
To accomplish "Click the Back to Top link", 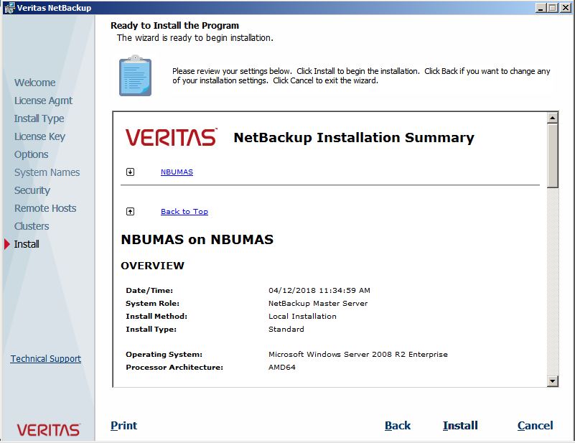I will pyautogui.click(x=184, y=211).
